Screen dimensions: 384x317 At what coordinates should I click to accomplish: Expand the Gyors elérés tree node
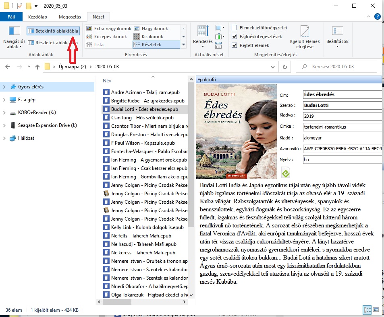click(4, 87)
